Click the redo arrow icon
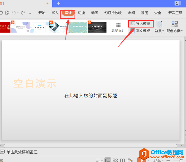Viewport: 186px width, 162px height. pyautogui.click(x=23, y=13)
